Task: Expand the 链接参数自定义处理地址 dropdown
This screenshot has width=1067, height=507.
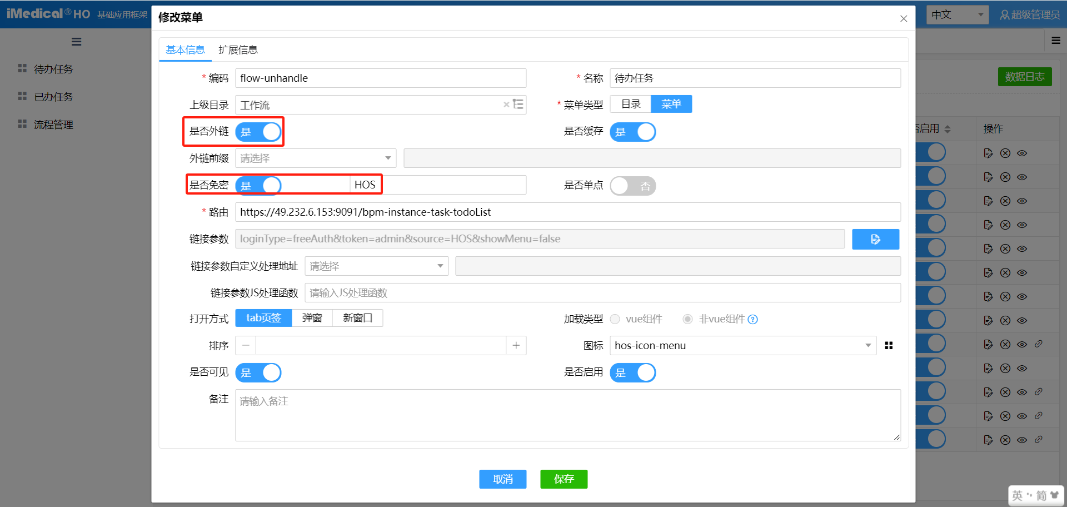Action: pyautogui.click(x=377, y=266)
